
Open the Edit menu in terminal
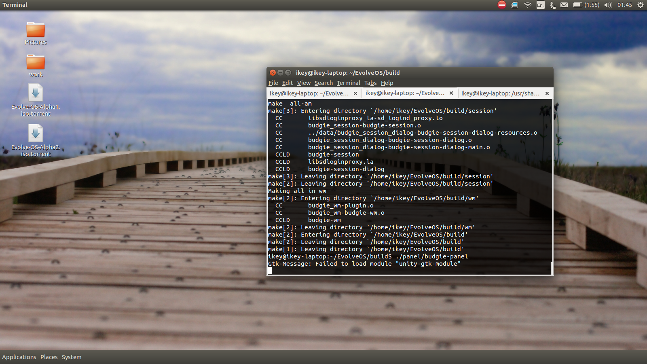tap(288, 83)
